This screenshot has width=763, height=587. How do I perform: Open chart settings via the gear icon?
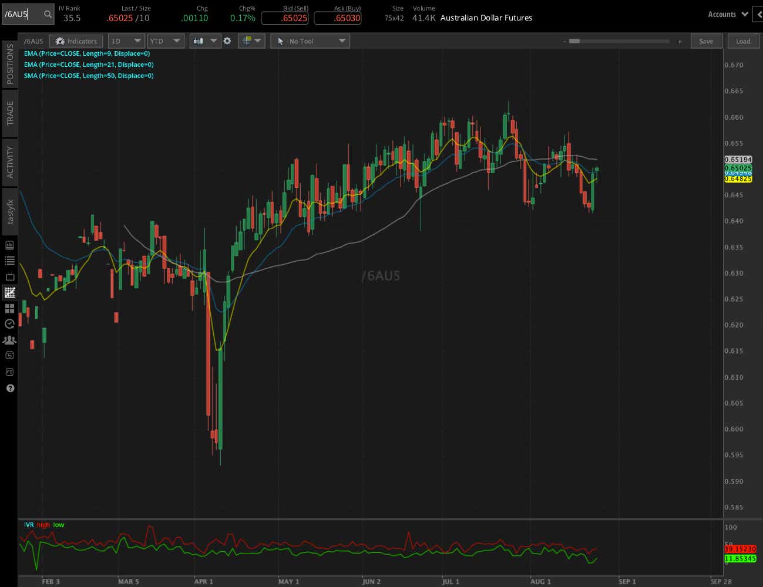click(228, 41)
